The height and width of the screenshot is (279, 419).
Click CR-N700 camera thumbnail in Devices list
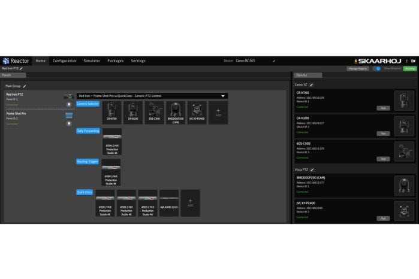[x=404, y=101]
